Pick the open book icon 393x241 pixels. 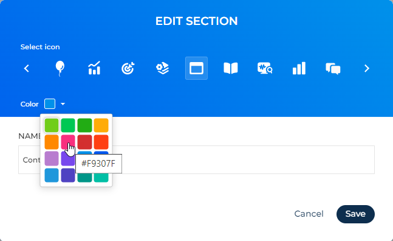point(231,68)
